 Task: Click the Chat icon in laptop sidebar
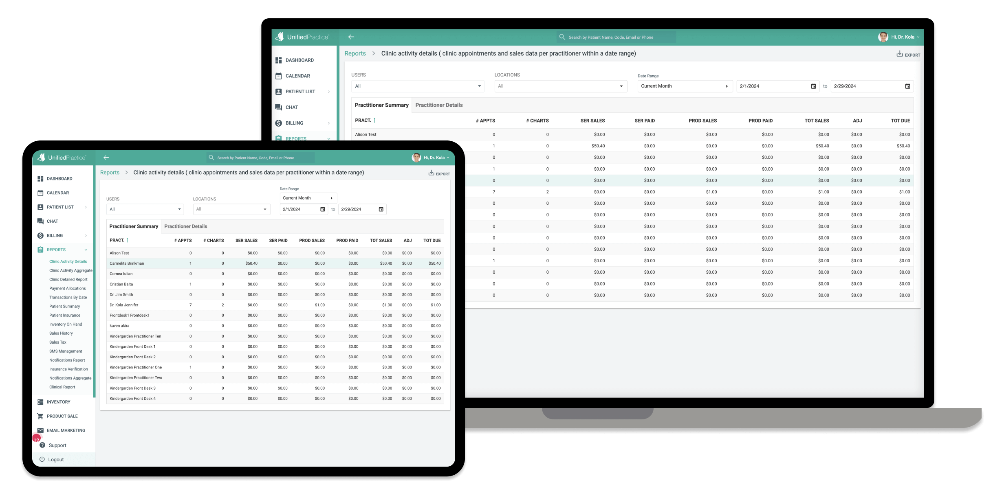tap(279, 107)
